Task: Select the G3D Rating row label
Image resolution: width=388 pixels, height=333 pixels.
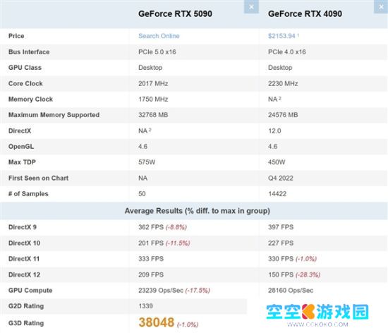Action: tap(26, 323)
